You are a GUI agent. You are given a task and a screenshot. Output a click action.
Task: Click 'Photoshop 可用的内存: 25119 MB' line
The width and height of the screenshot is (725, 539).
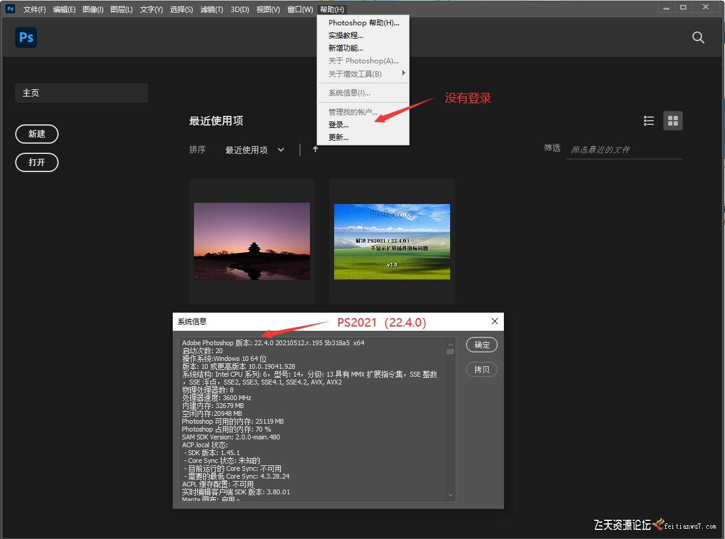click(x=233, y=421)
